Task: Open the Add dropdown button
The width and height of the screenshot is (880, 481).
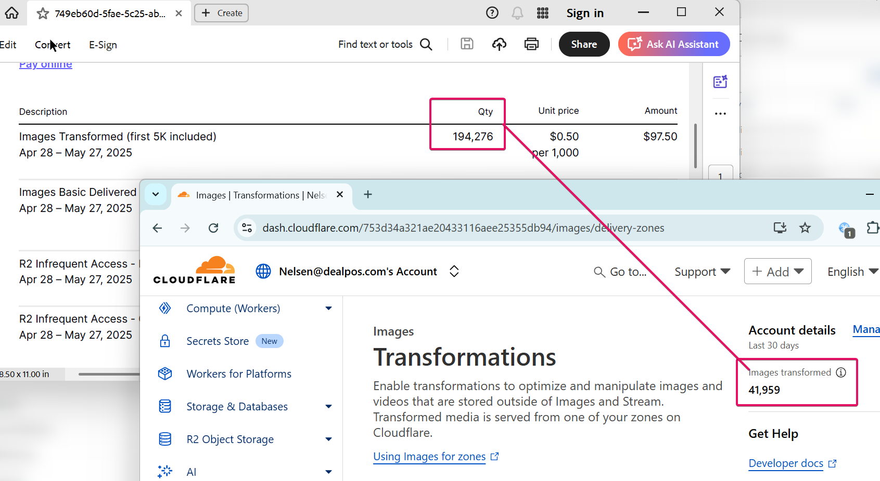Action: point(777,271)
